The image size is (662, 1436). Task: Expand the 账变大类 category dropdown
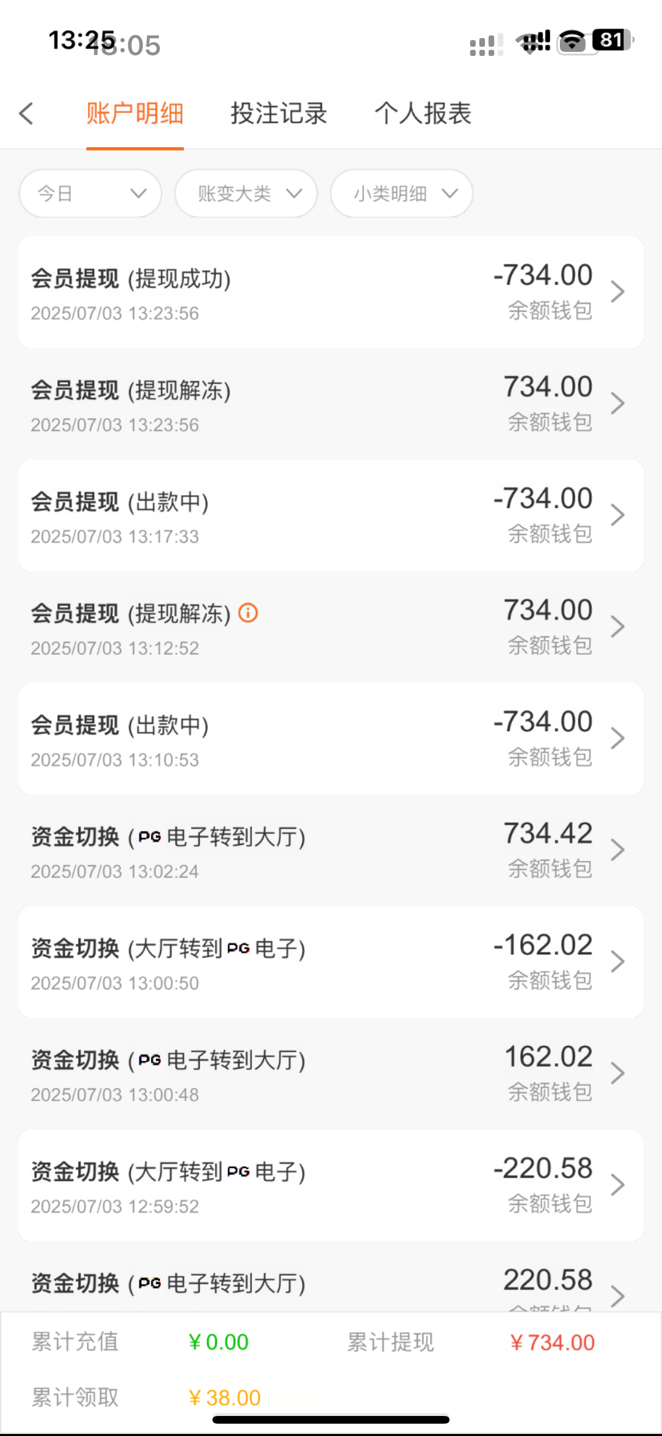click(246, 194)
